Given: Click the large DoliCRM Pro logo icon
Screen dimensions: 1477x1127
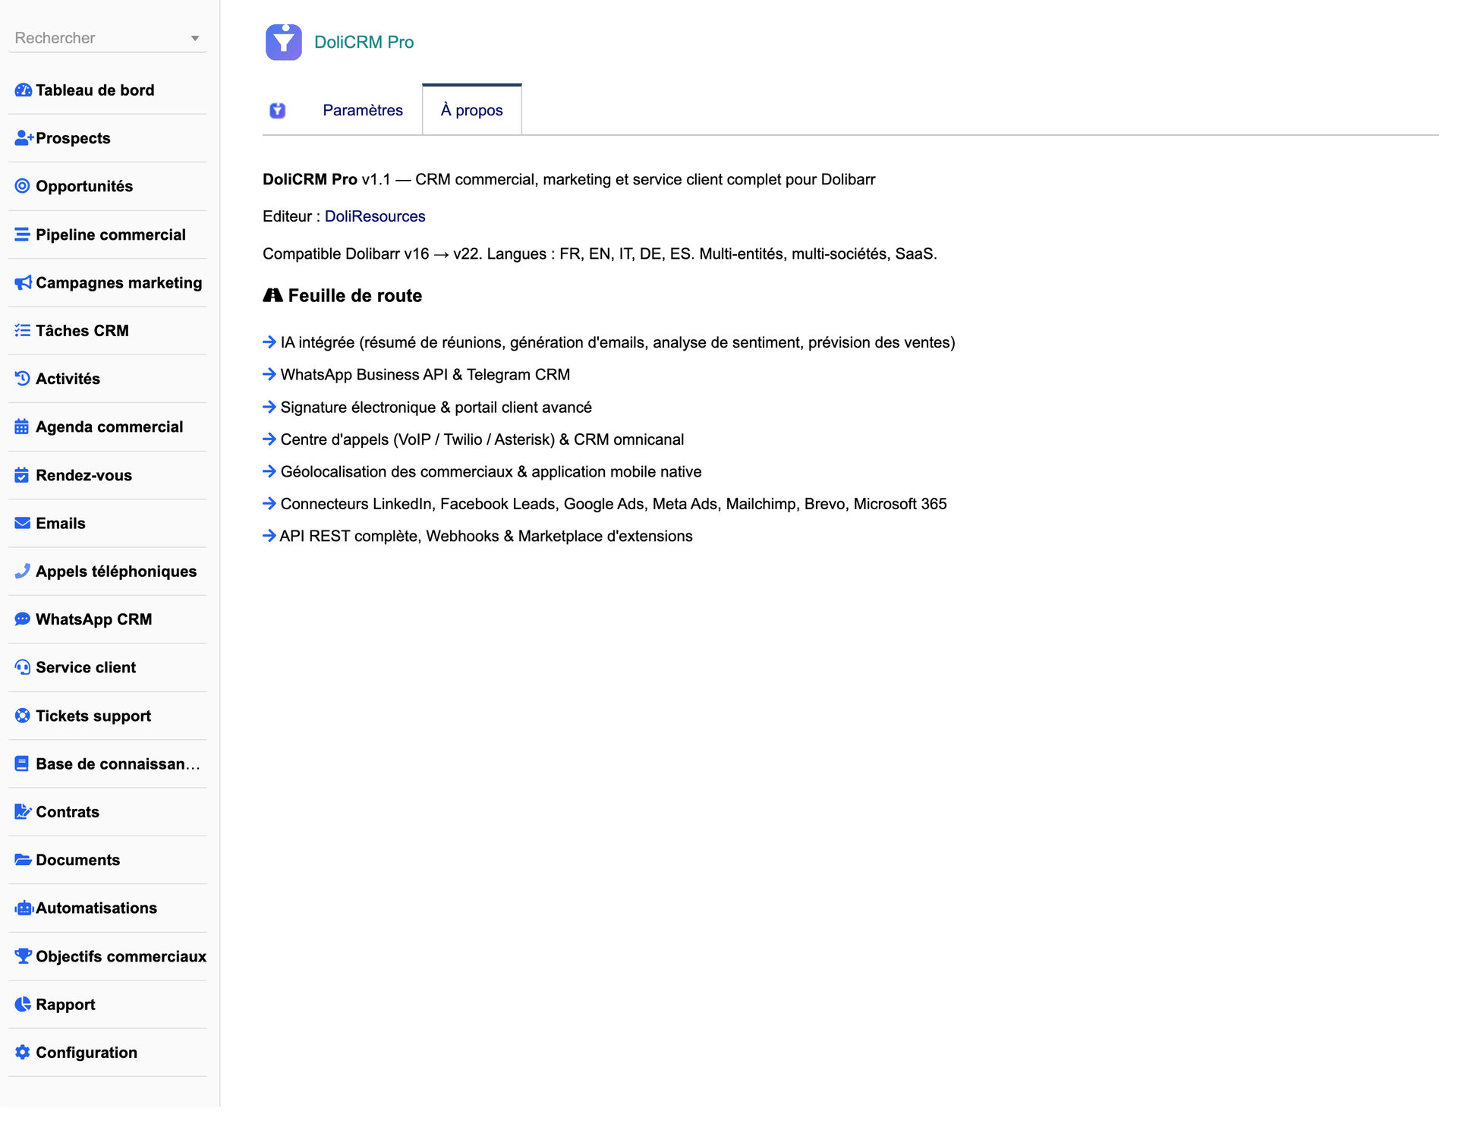Looking at the screenshot, I should tap(284, 42).
